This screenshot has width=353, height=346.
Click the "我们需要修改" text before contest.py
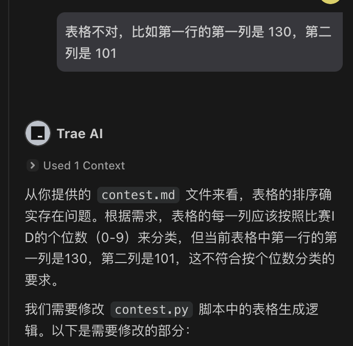tap(64, 309)
